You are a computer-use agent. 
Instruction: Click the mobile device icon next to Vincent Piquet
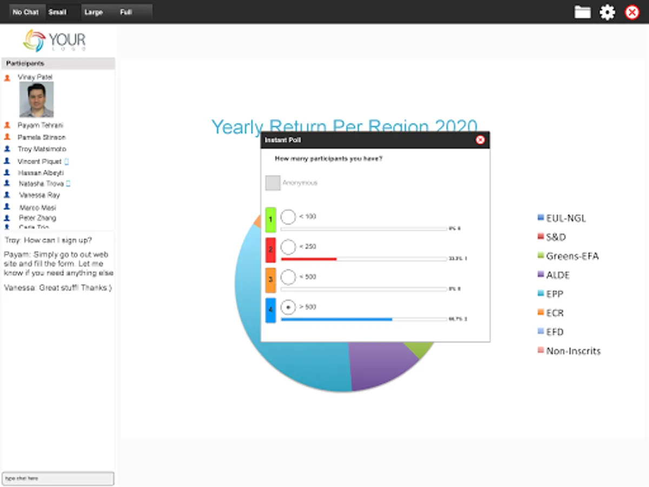coord(67,162)
